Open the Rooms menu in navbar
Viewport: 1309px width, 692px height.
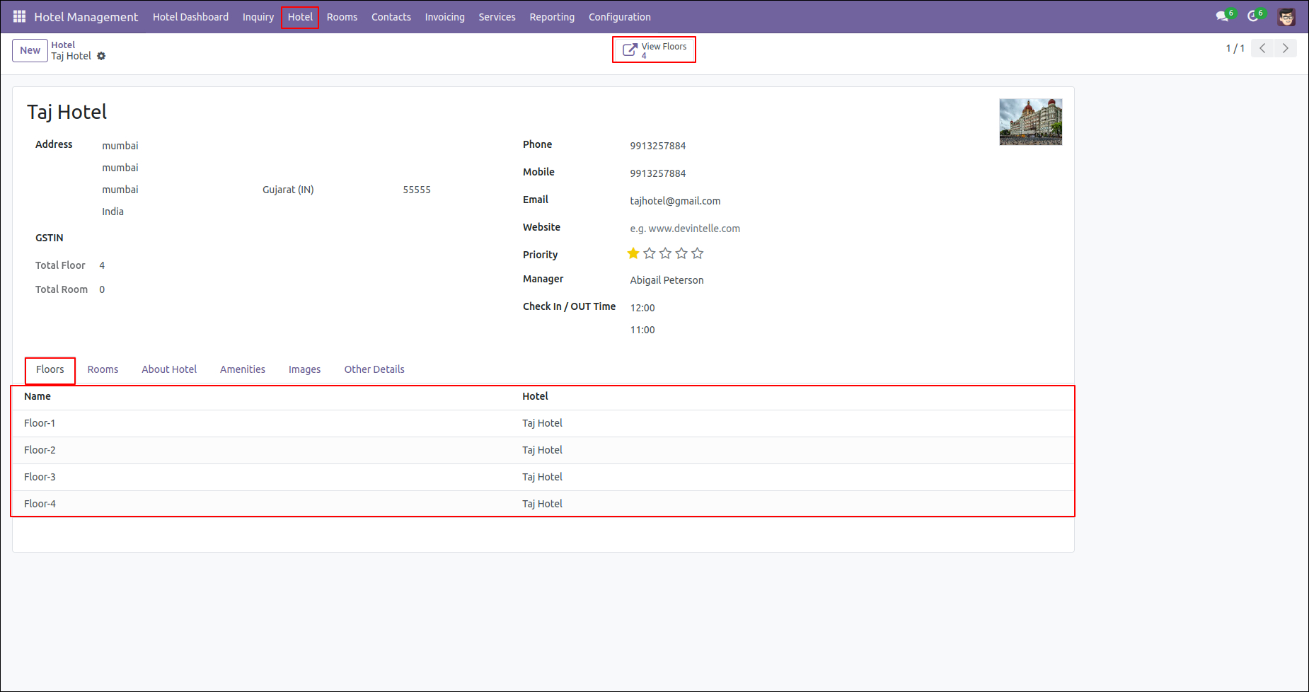[x=342, y=17]
